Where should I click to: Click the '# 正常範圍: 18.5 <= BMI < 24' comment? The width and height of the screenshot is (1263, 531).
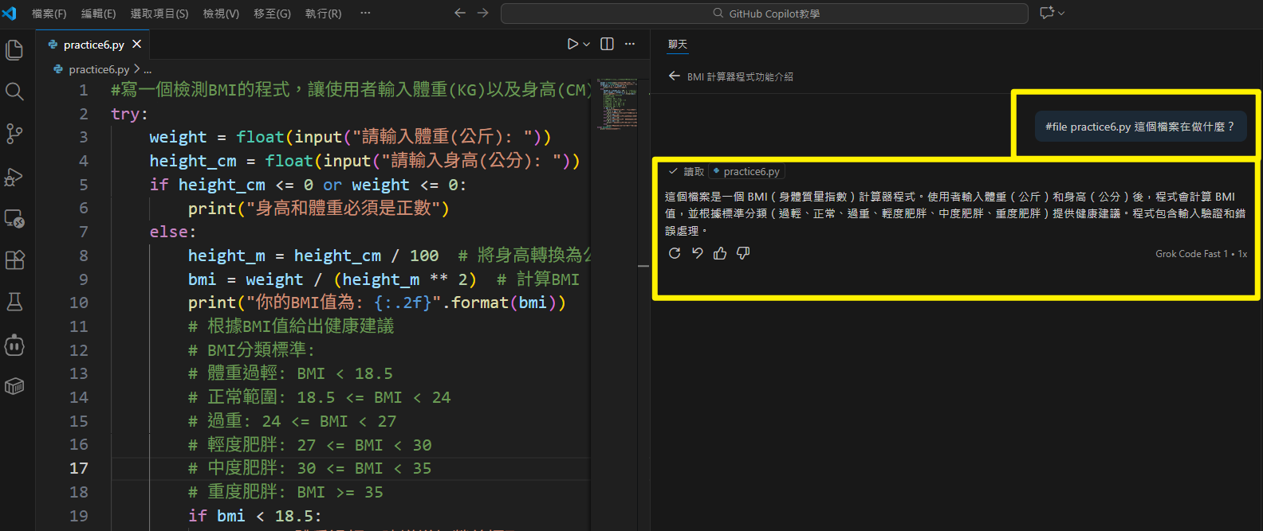point(319,397)
